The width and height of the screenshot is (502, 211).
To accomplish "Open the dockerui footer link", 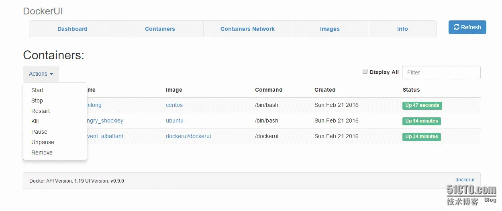I will coord(465,180).
